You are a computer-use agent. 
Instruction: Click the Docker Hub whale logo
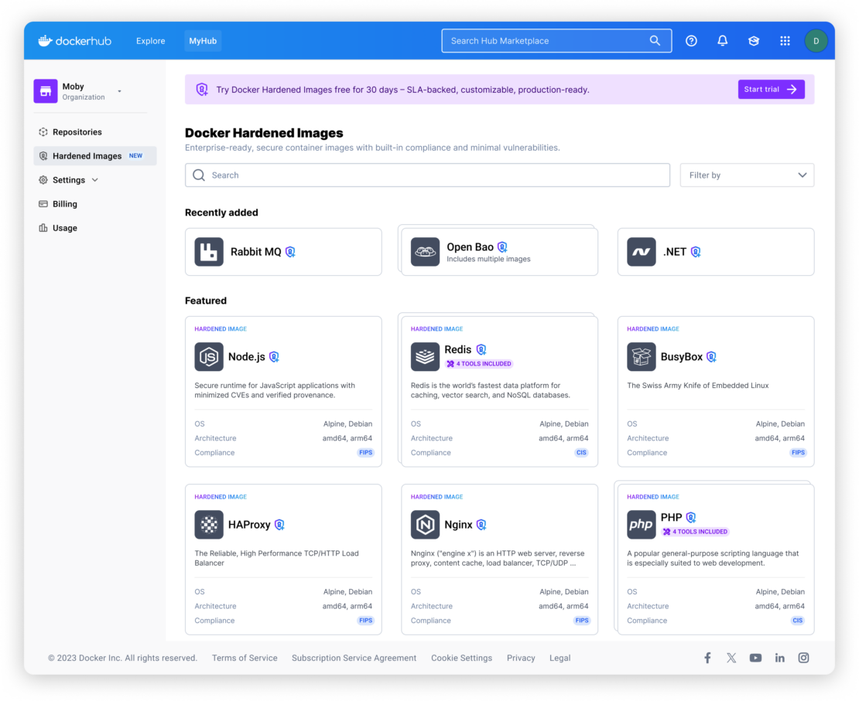45,40
